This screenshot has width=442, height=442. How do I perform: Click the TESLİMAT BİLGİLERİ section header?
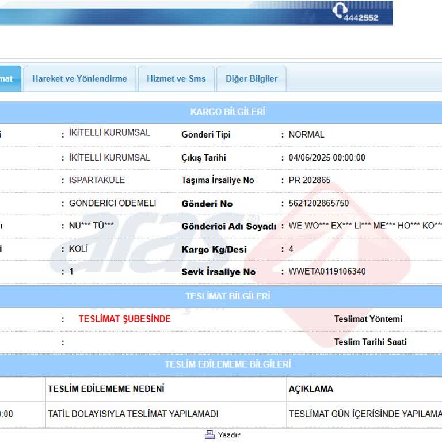[221, 296]
